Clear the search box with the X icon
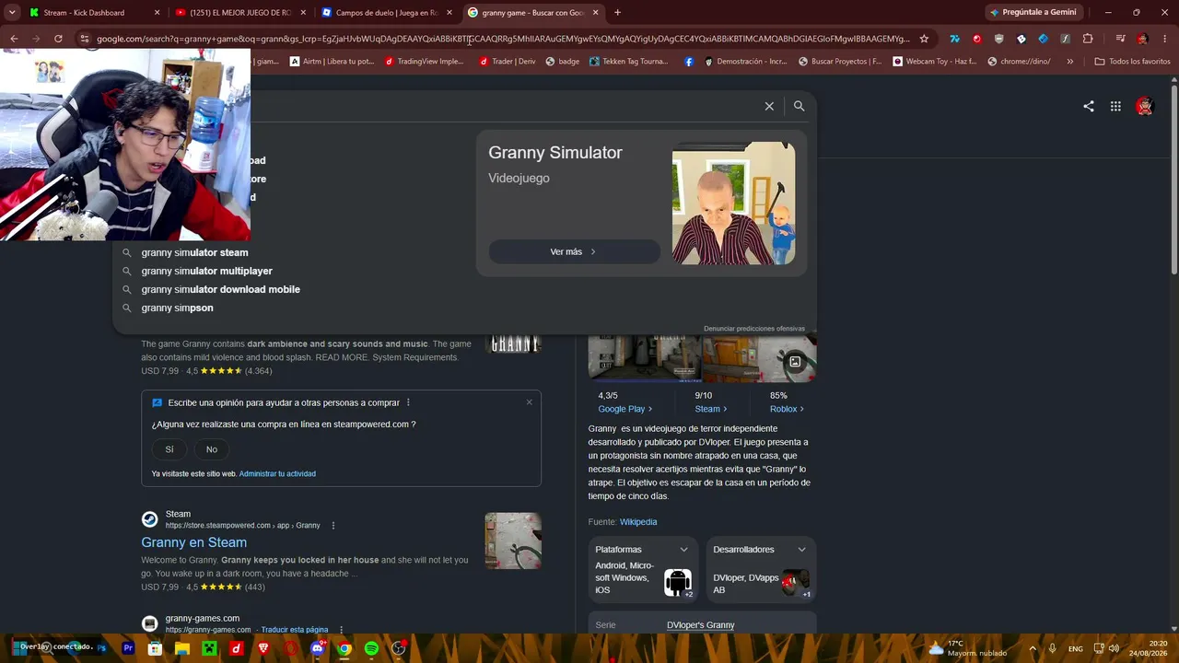 pyautogui.click(x=769, y=106)
